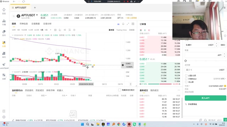Show only the sell orders order book view
Screen dimensions: 227x127
pos(149,30)
